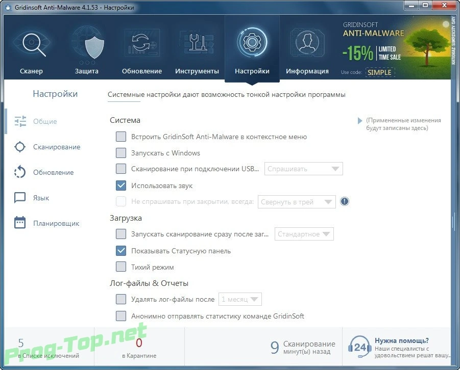This screenshot has width=460, height=370.
Task: Enable Удалять лог-файлы после checkbox
Action: (121, 299)
